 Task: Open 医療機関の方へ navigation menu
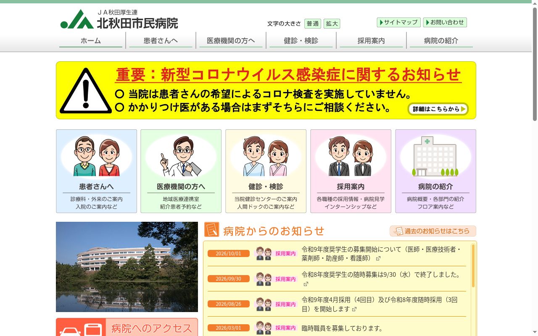(x=231, y=41)
